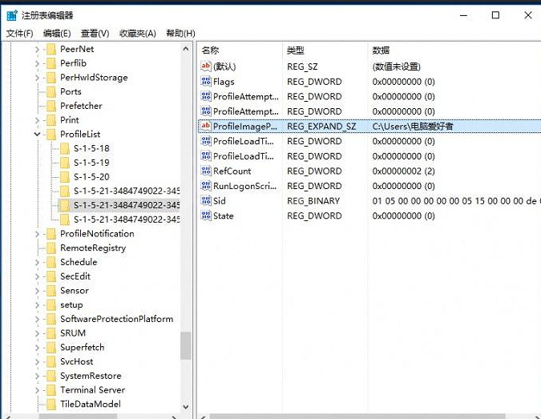Open the 文件(F) menu

click(20, 33)
